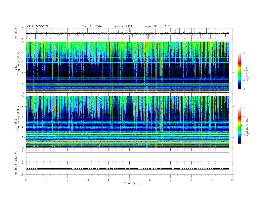Click time axis tick label "7"
Screen dimensions: 262x202
[171, 180]
